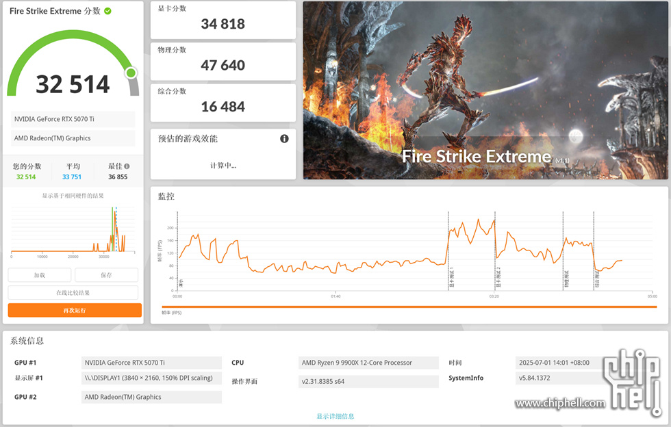Screen dimensions: 671x427
Task: Click the 显示基于相同硬件的结果 caption
Action: point(73,196)
